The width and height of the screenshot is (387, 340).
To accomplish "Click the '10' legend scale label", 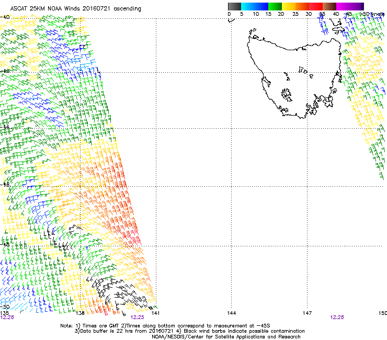I will (256, 14).
